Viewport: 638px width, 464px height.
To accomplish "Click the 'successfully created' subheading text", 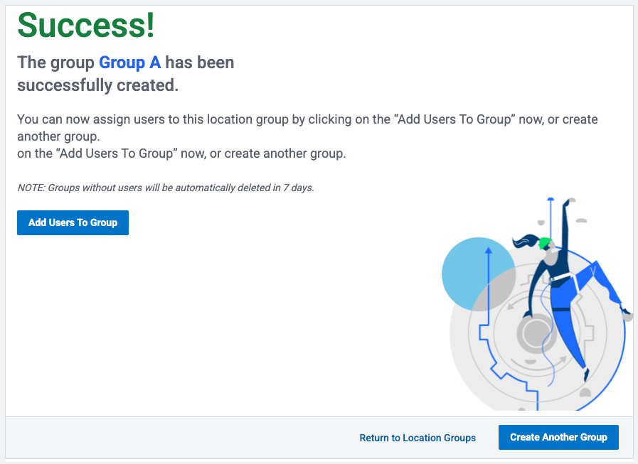I will (x=97, y=85).
